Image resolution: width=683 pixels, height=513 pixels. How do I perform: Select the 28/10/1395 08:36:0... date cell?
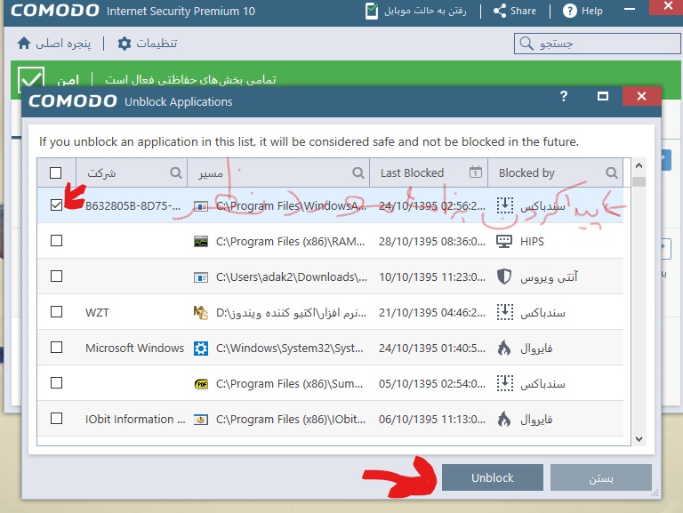point(431,241)
